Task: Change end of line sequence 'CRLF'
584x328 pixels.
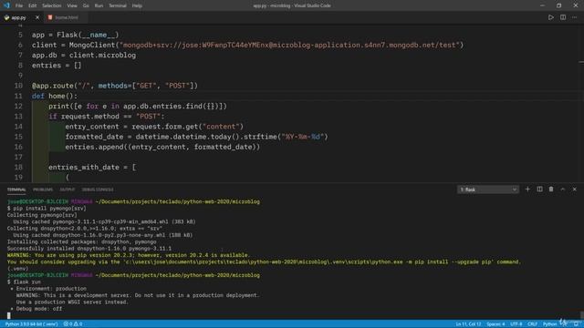Action: 533,324
